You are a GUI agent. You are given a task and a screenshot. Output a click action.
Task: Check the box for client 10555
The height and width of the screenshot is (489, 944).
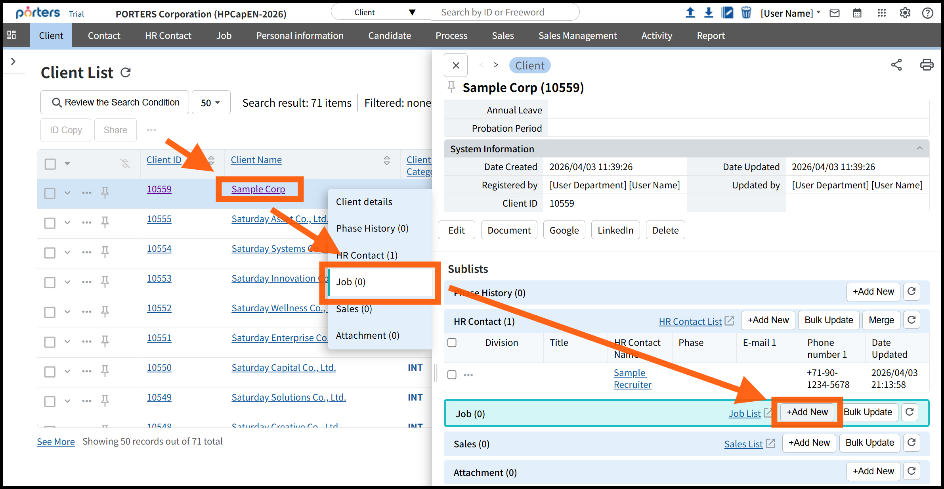click(50, 223)
